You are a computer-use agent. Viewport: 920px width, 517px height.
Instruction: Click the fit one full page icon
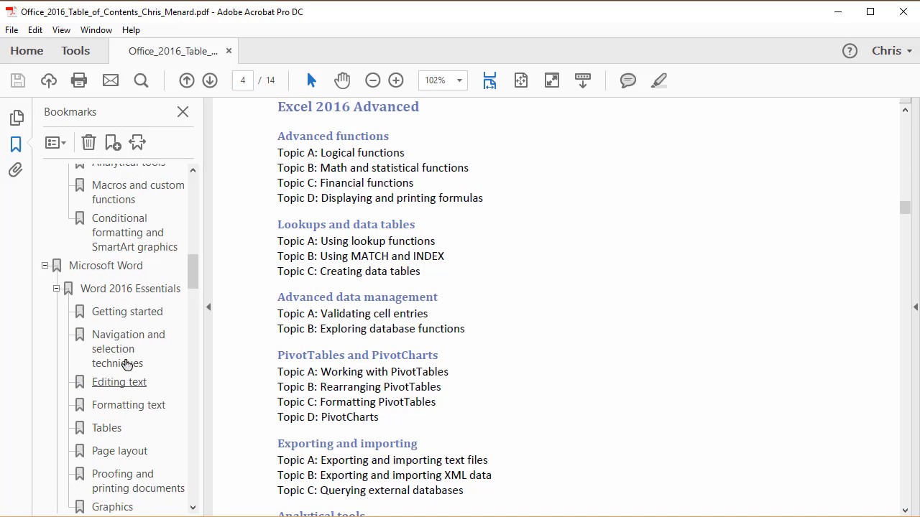521,80
